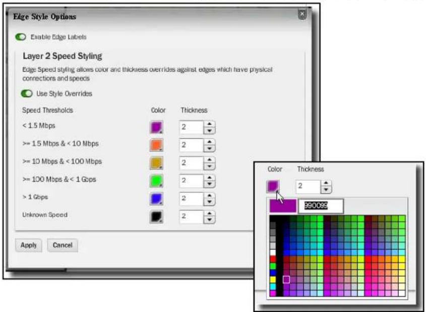This screenshot has height=312, width=426.
Task: Decrease thickness for > 1 Gbps row
Action: 209,202
